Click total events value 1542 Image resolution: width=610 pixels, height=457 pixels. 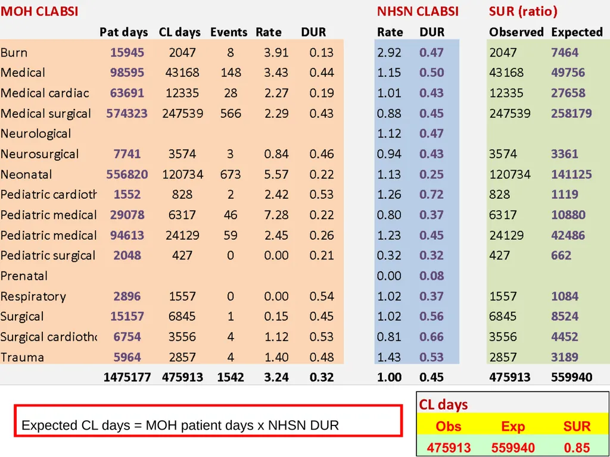[231, 377]
